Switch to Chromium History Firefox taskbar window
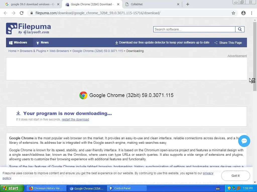The width and height of the screenshot is (257, 192). click(46, 188)
